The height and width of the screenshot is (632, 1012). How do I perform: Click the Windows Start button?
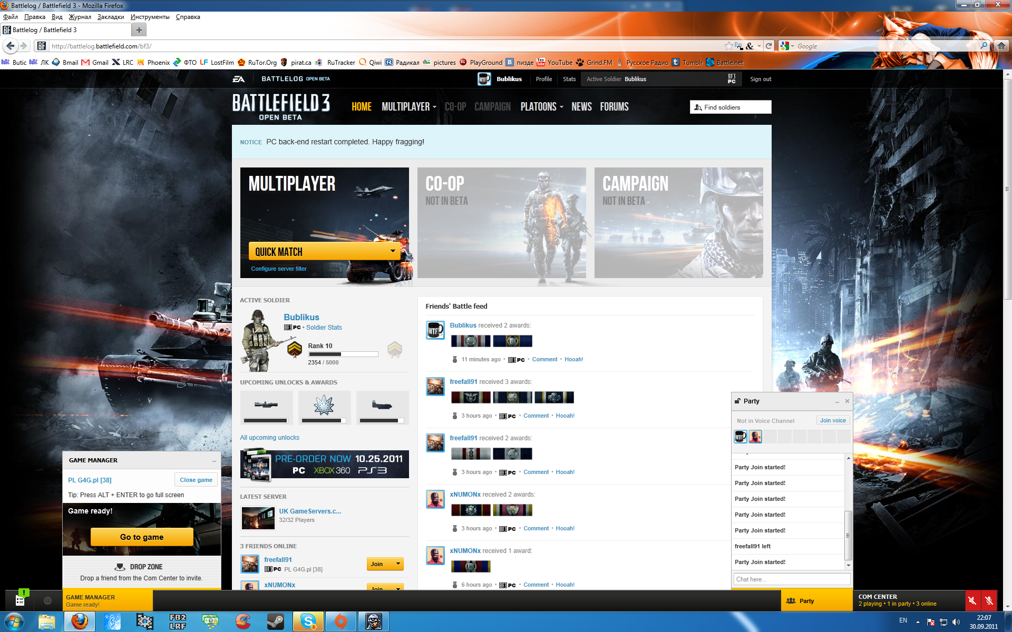pyautogui.click(x=14, y=621)
